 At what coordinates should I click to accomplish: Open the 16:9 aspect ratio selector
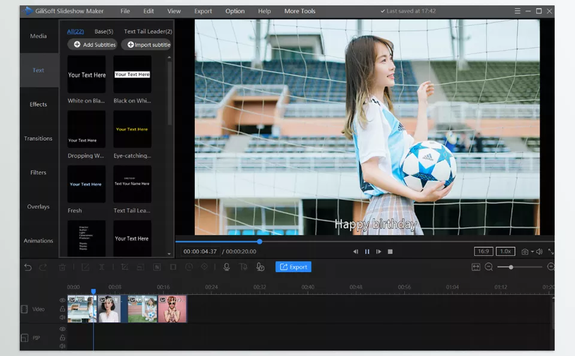click(x=483, y=251)
